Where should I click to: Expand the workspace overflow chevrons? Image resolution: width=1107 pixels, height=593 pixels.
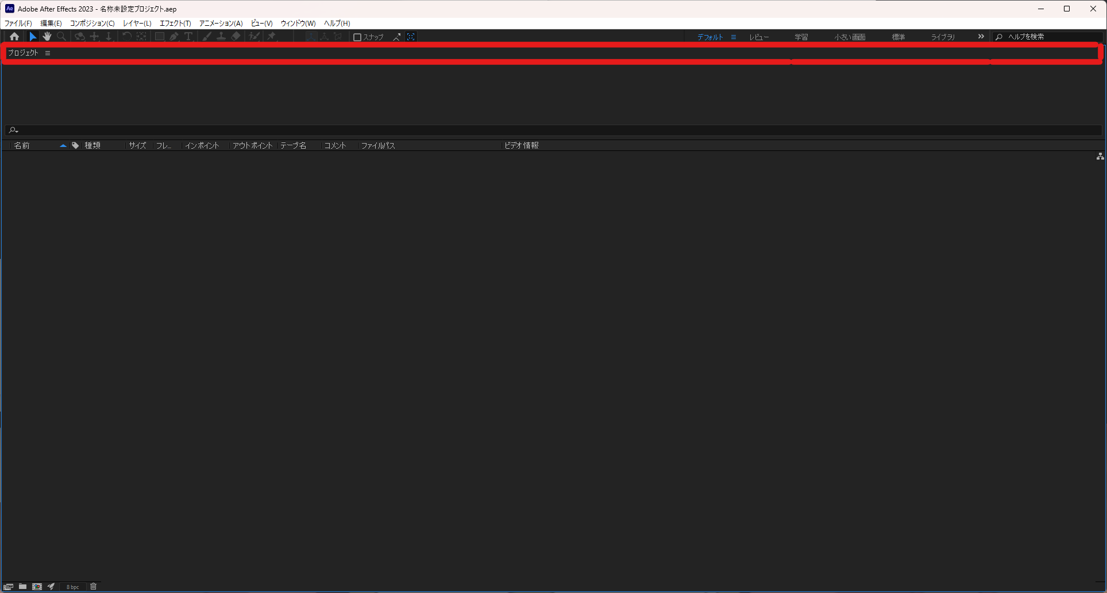point(981,37)
